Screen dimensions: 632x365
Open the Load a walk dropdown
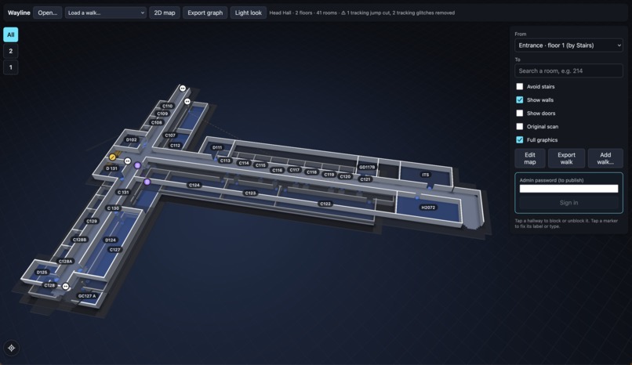106,13
